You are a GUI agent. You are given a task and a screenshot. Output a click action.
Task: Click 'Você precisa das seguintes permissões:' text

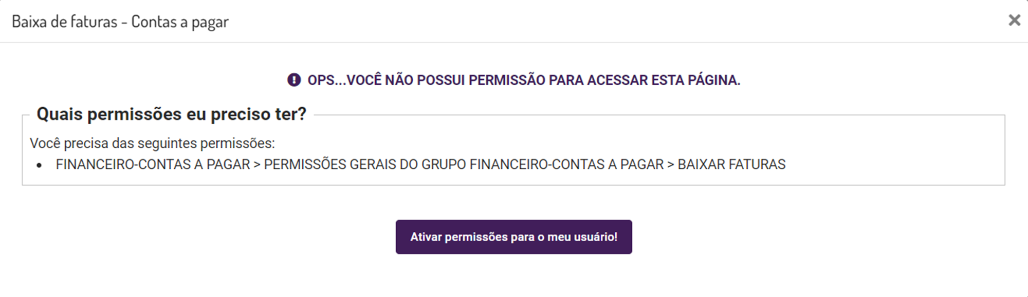[x=152, y=143]
